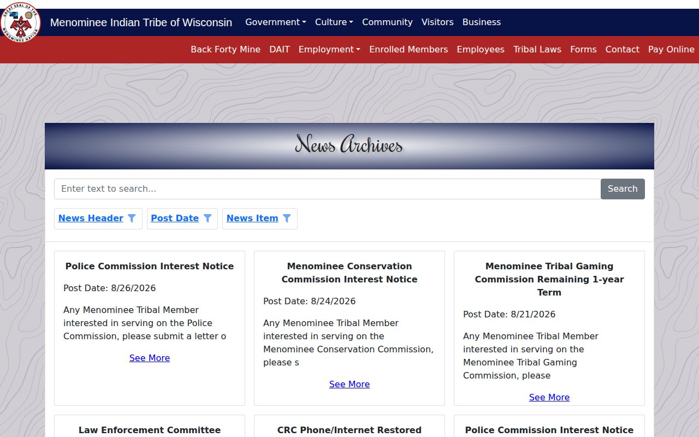This screenshot has width=699, height=437.
Task: Click the Law Enforcement Committee card title
Action: coord(150,430)
